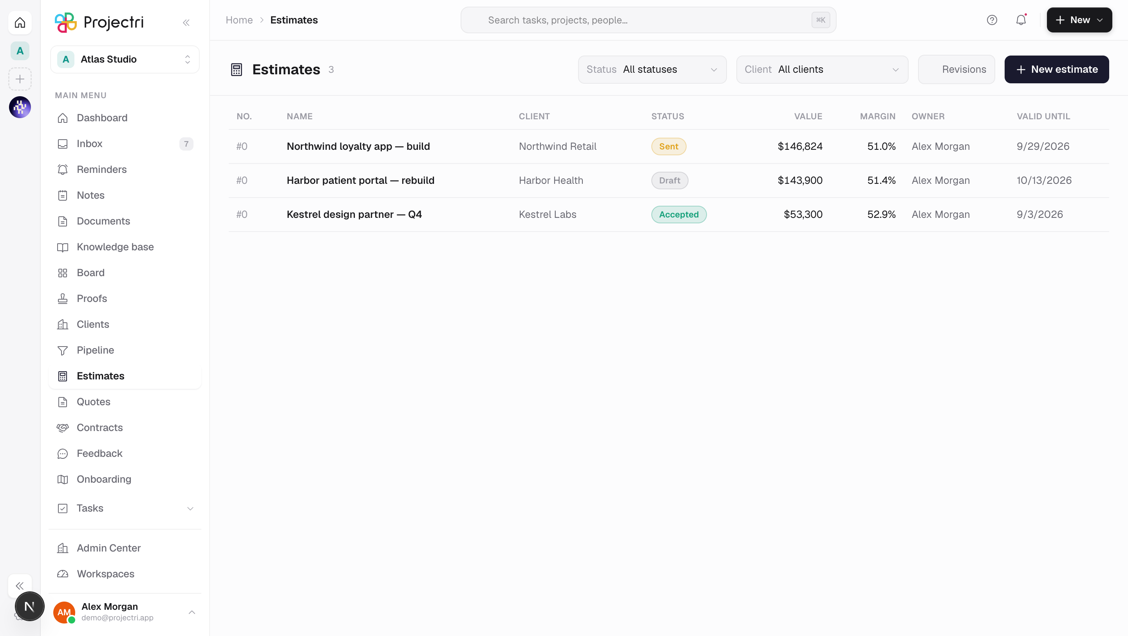
Task: Open Revisions
Action: [x=956, y=70]
